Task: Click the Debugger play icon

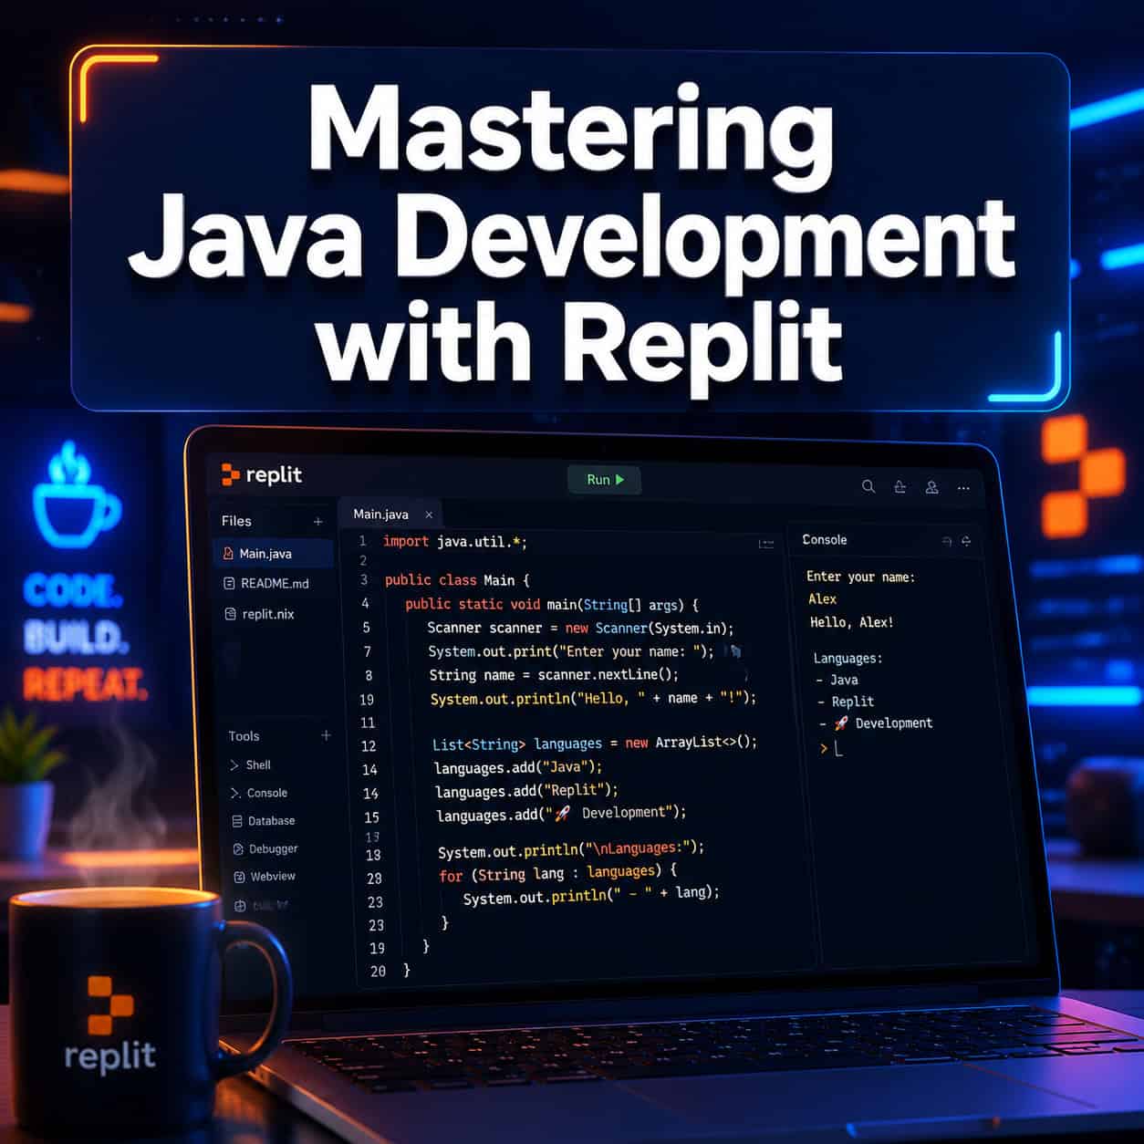Action: tap(238, 849)
